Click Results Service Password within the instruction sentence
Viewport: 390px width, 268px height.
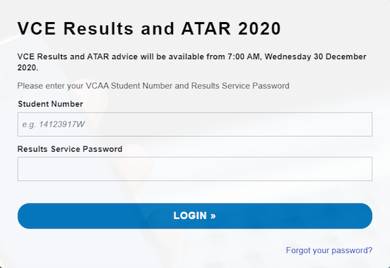pos(240,86)
